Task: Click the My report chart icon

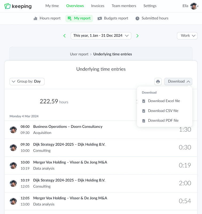Action: tap(70, 18)
